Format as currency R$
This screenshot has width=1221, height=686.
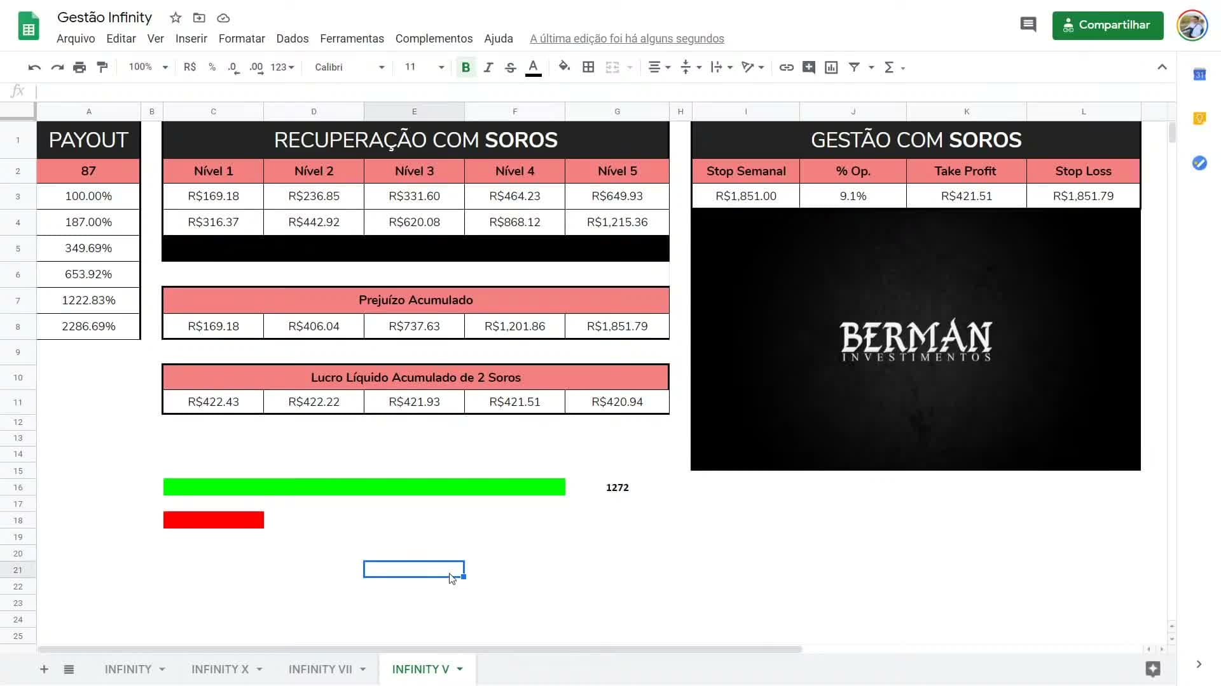(x=190, y=67)
